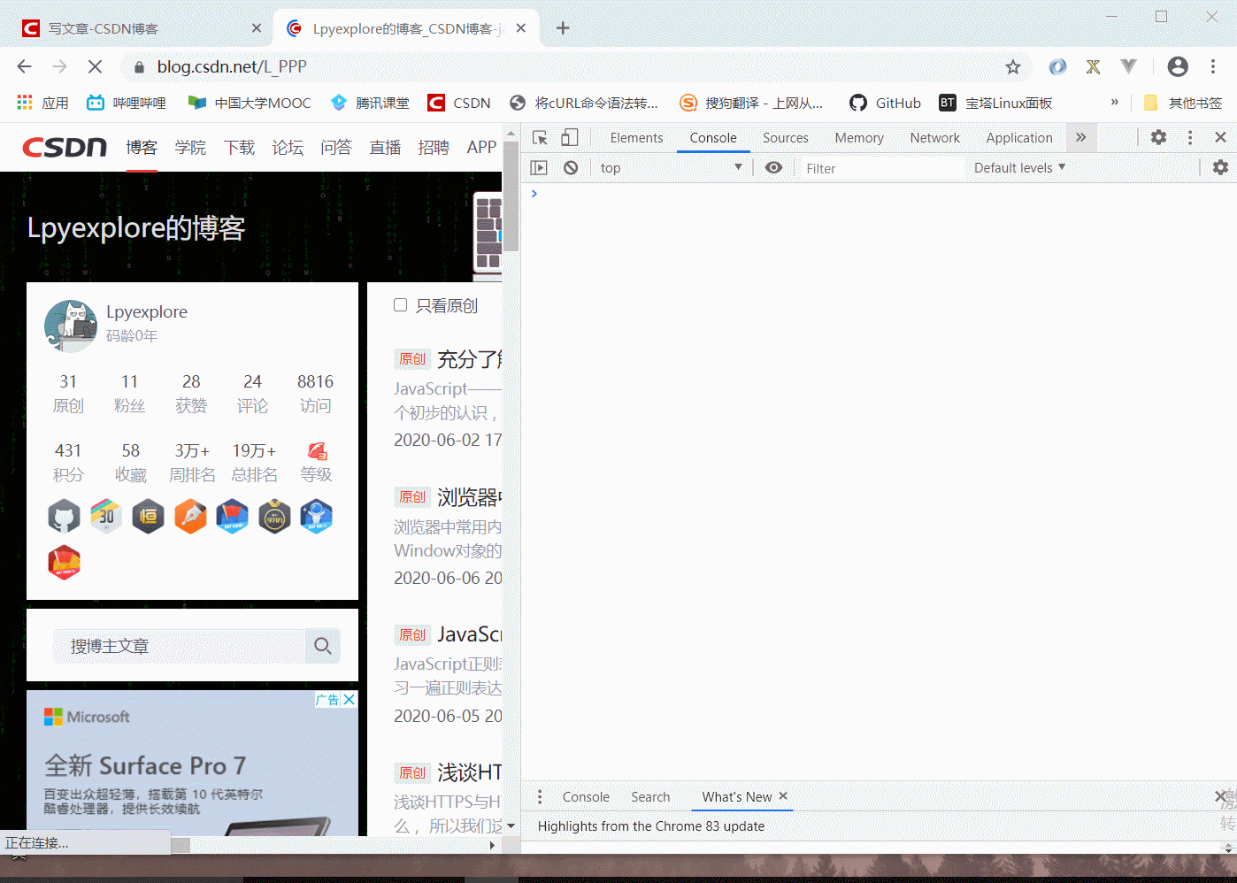
Task: Open the GitHub bookmark on the bookmarks bar
Action: point(884,103)
